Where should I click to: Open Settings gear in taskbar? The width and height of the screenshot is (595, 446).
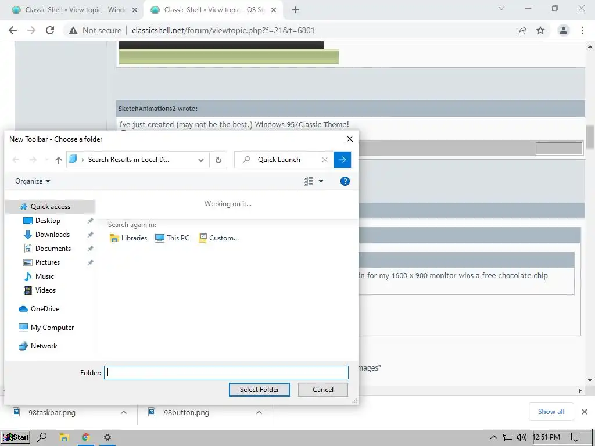coord(107,437)
